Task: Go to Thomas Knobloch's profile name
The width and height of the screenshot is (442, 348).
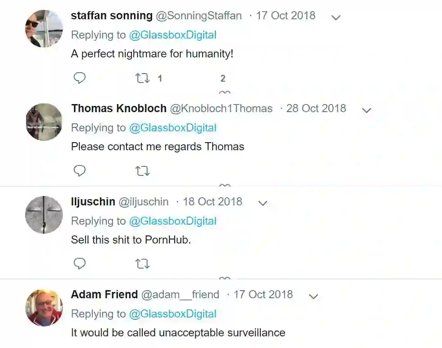Action: (x=119, y=109)
